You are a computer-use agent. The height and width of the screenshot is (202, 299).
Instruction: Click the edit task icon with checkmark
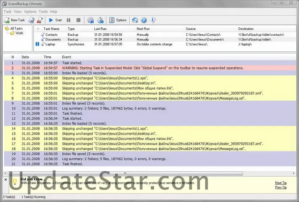click(32, 20)
